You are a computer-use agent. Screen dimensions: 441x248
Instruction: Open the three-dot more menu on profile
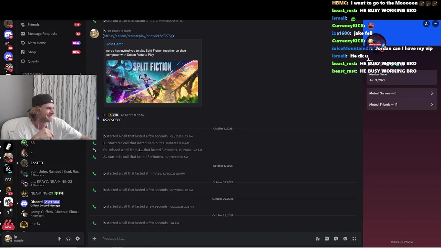(x=435, y=24)
